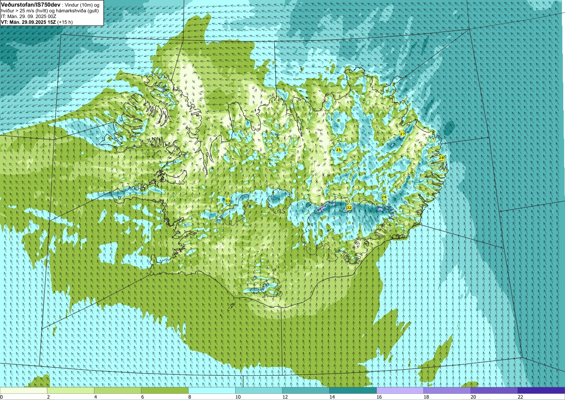This screenshot has width=565, height=400.
Task: Click the medium purple 18–20 legend swatch
Action: coord(447,390)
